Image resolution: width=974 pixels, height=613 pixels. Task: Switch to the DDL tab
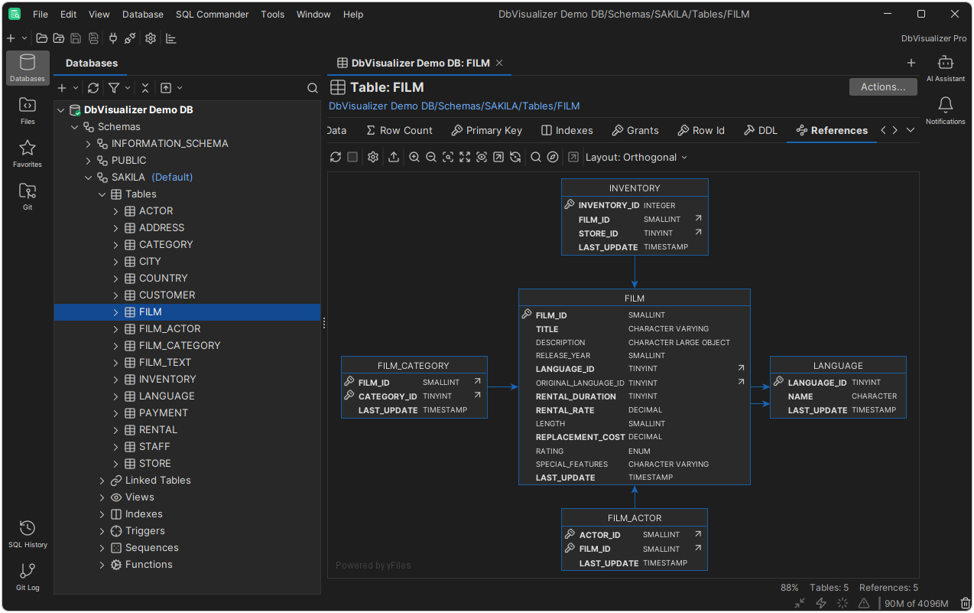pyautogui.click(x=761, y=130)
